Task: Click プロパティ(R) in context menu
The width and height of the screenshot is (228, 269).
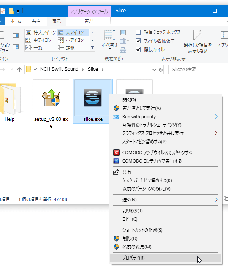Action: [165, 258]
